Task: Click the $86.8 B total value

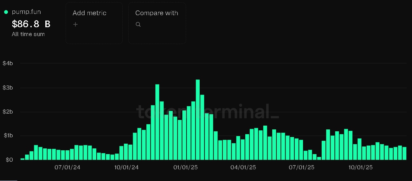Action: coord(31,24)
